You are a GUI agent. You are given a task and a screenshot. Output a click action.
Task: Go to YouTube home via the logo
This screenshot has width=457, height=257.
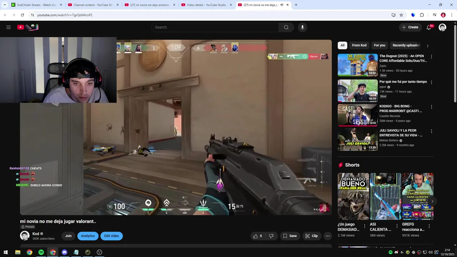(x=28, y=27)
